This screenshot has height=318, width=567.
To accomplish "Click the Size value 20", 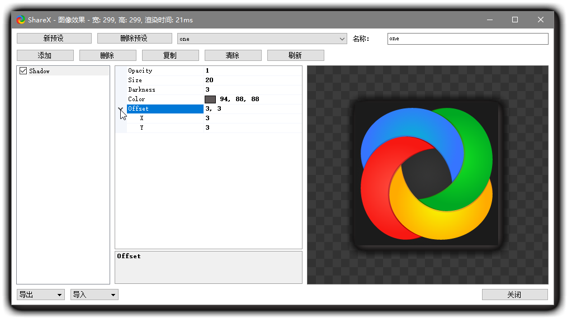I will tap(209, 80).
